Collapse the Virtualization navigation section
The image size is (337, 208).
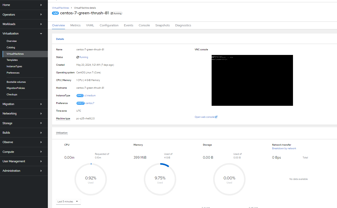tap(24, 33)
